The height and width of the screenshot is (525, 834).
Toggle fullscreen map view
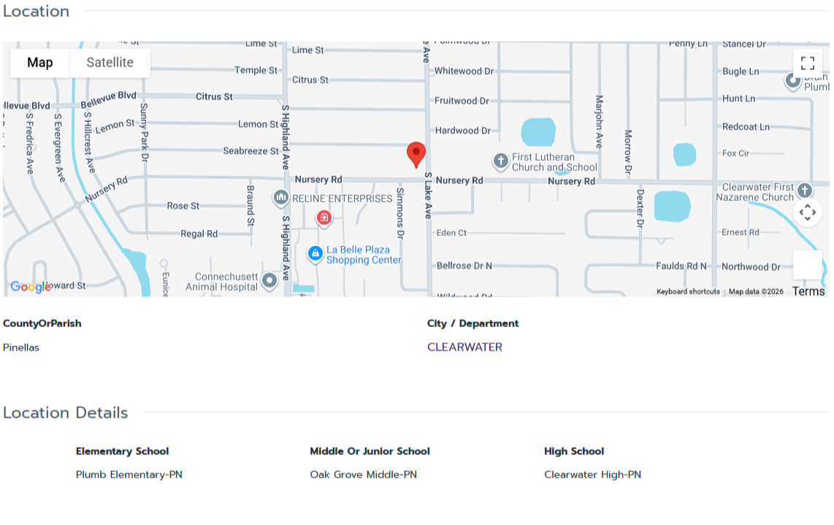pyautogui.click(x=807, y=63)
